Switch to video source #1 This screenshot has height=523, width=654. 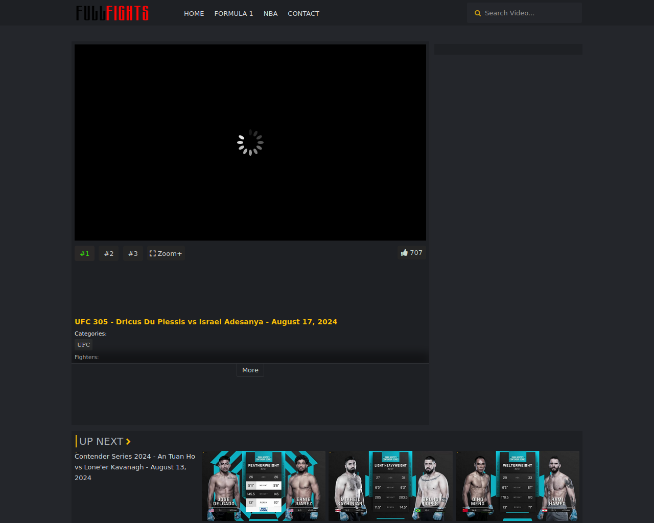click(x=85, y=253)
